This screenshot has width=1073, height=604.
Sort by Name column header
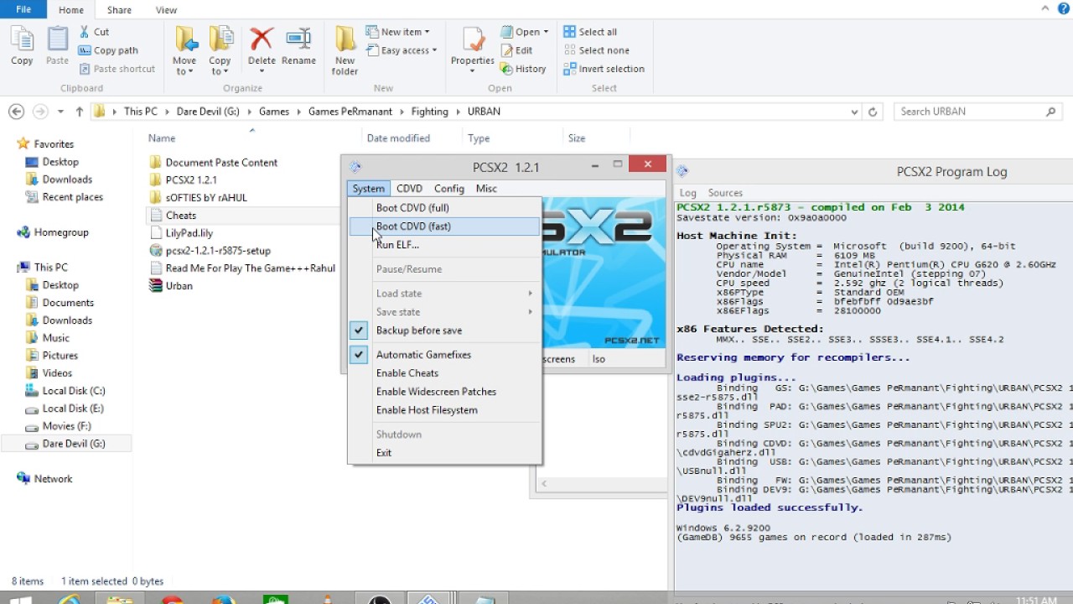(162, 138)
